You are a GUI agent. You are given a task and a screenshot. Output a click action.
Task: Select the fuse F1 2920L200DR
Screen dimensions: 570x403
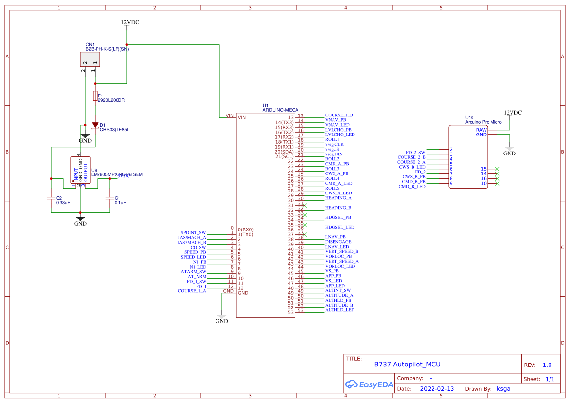(95, 97)
